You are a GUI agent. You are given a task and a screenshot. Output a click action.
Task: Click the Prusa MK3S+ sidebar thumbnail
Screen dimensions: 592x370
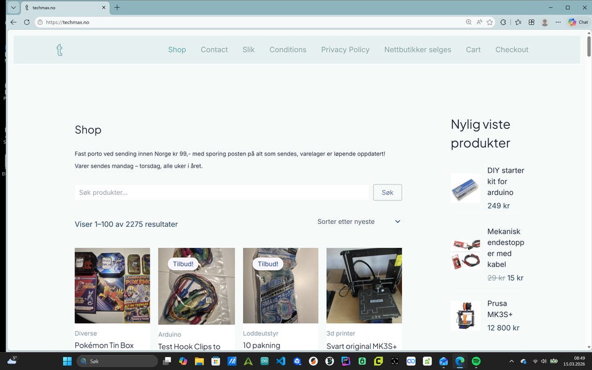click(x=466, y=316)
